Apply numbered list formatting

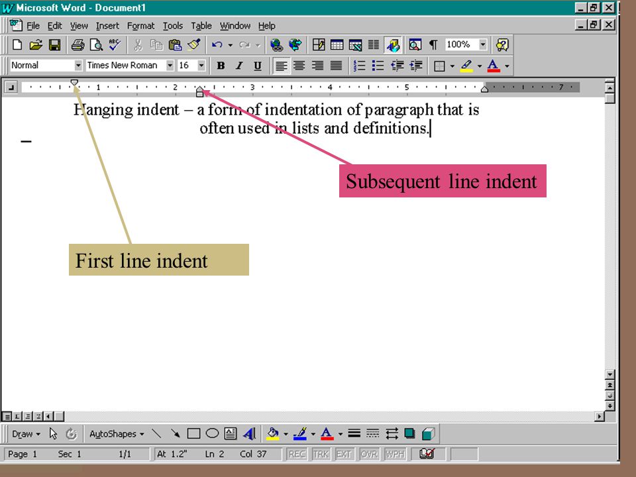(x=359, y=66)
